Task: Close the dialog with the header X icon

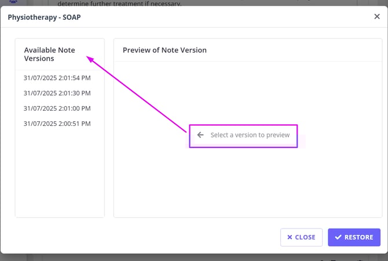Action: (377, 17)
